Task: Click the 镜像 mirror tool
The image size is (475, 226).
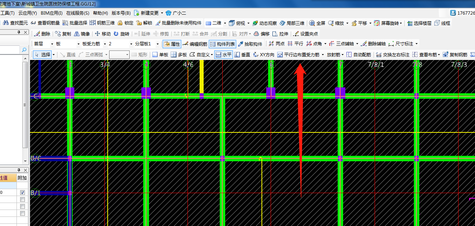Action: point(82,34)
